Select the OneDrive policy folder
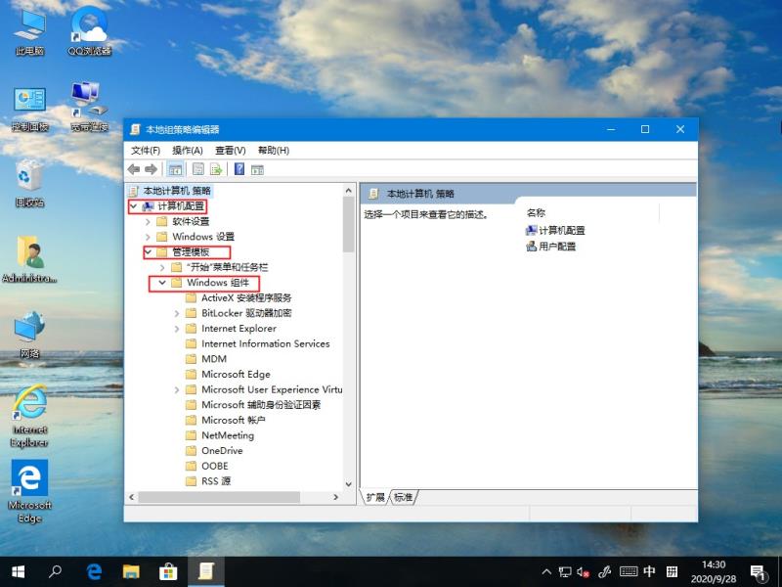 click(221, 450)
